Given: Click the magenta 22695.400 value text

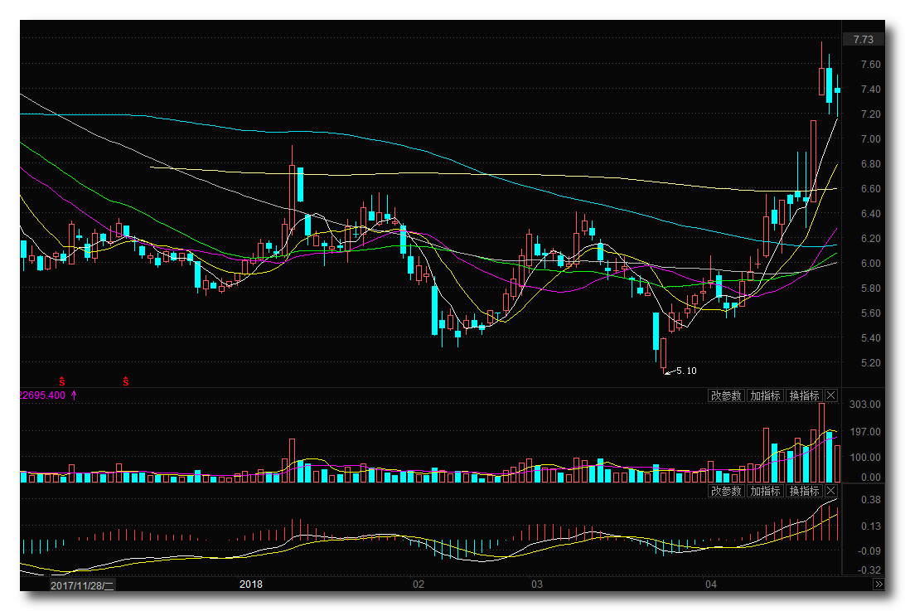Looking at the screenshot, I should point(41,395).
